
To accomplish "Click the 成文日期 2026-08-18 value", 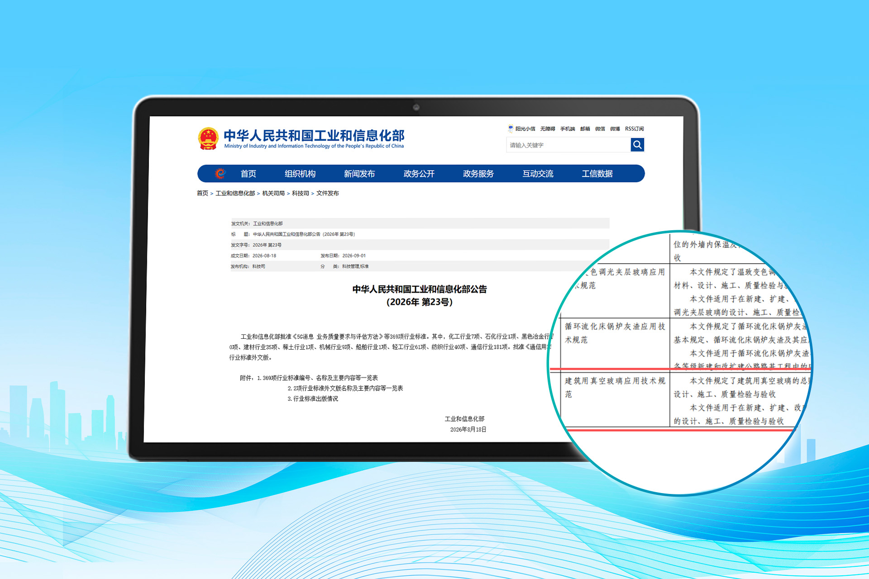I will click(264, 256).
